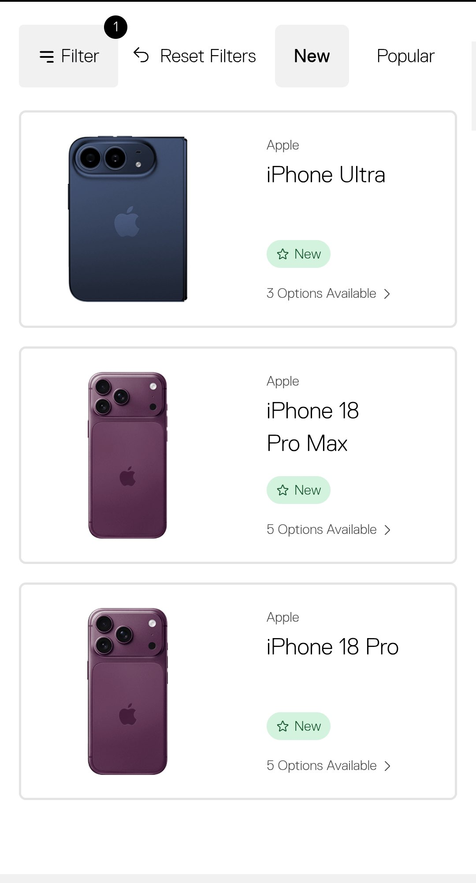This screenshot has width=476, height=883.
Task: Tap the active filter count badge
Action: point(115,27)
